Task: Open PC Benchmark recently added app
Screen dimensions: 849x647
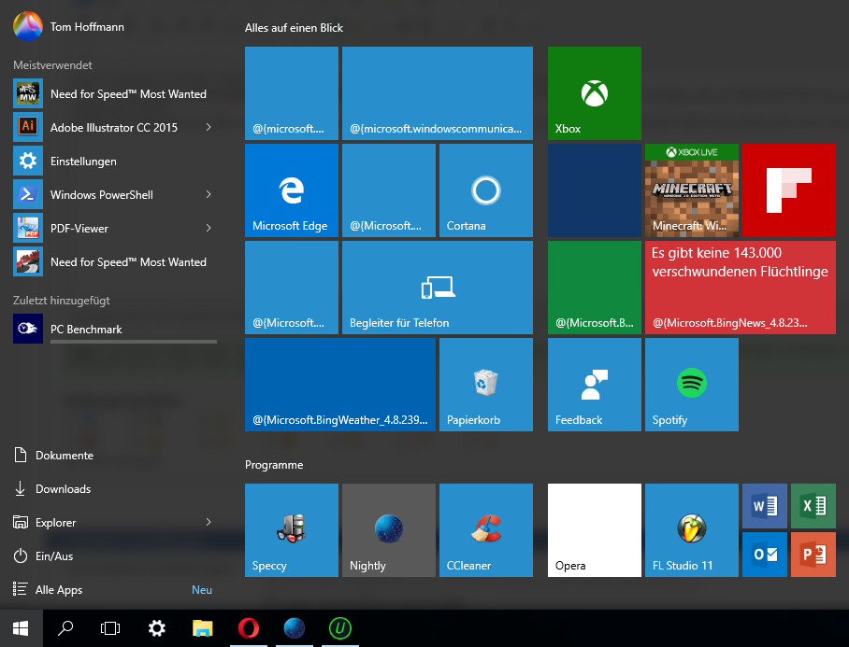Action: click(115, 329)
